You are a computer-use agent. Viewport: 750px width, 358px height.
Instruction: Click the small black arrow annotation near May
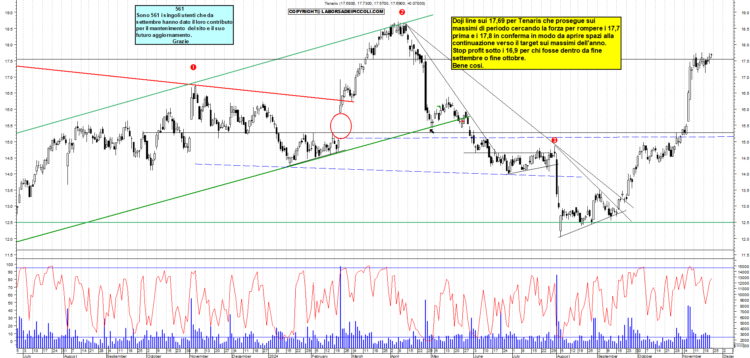click(432, 131)
